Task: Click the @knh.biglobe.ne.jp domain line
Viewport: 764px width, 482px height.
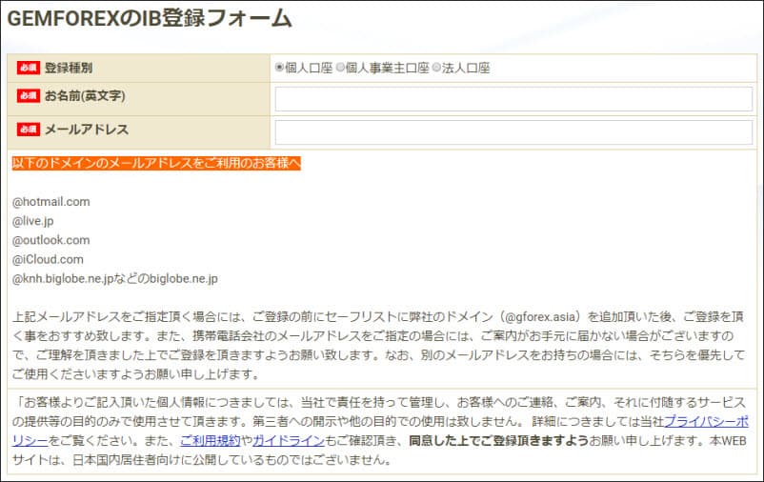Action: 115,279
